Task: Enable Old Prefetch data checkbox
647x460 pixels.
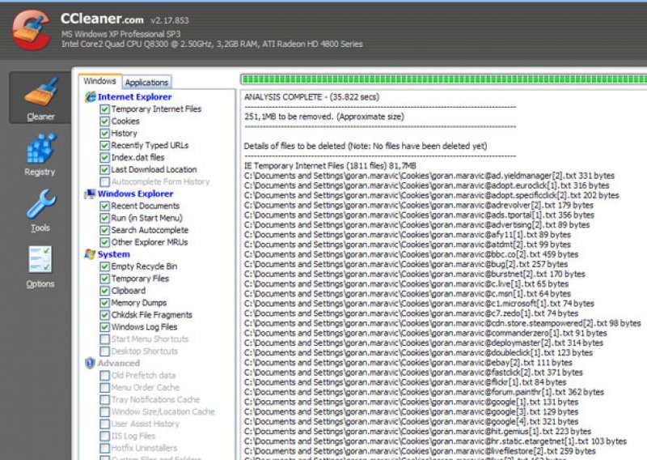Action: click(105, 375)
